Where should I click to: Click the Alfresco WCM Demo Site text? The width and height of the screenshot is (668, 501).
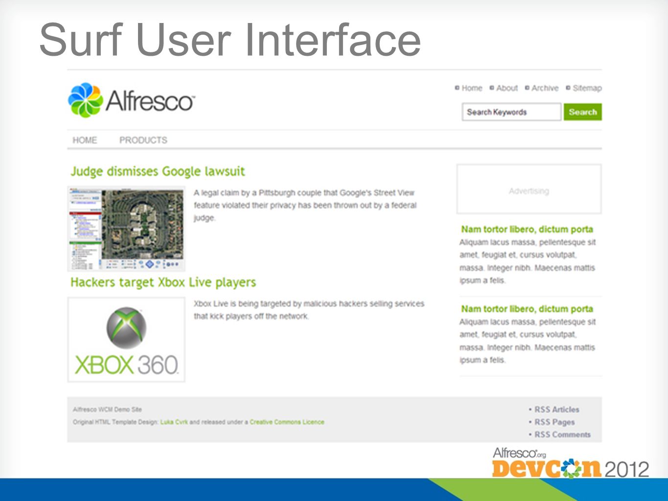pos(107,410)
